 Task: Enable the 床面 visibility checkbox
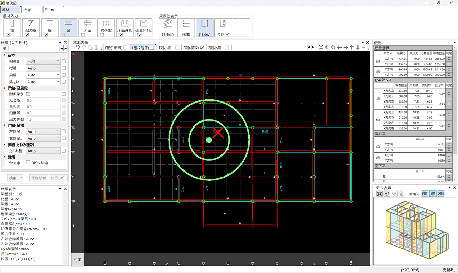tap(83, 35)
